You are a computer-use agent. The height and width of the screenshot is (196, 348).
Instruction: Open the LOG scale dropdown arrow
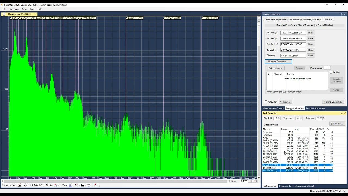point(23,185)
